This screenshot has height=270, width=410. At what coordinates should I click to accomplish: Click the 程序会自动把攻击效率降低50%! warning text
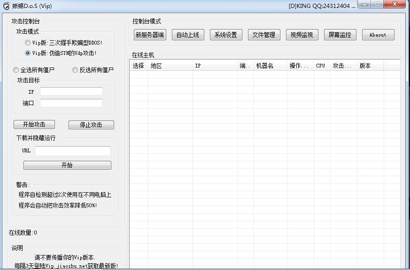pyautogui.click(x=57, y=205)
